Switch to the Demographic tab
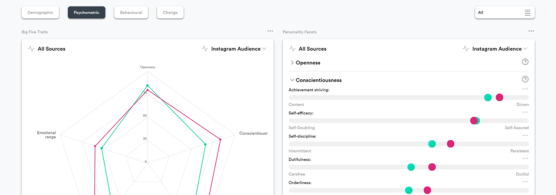The image size is (556, 195). pyautogui.click(x=40, y=13)
